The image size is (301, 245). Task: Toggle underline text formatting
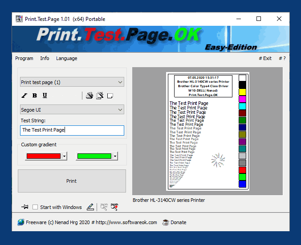click(45, 96)
